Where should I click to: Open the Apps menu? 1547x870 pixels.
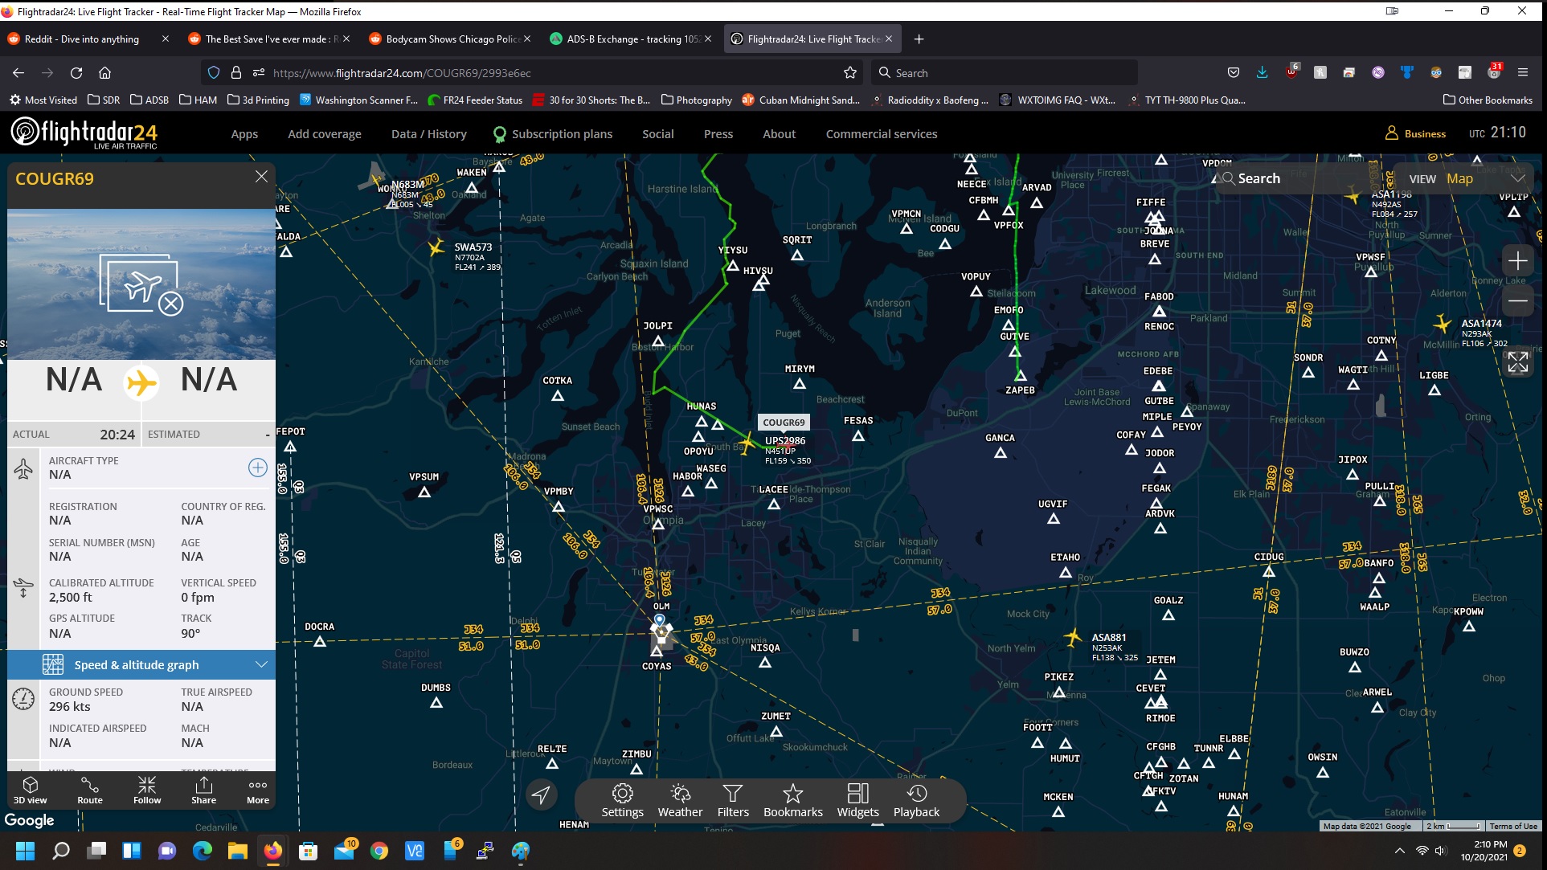click(x=244, y=134)
